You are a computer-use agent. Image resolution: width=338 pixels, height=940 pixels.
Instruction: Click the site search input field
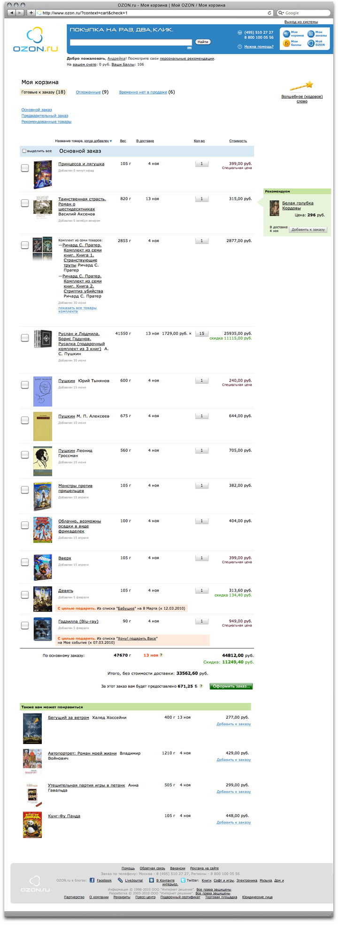pos(131,42)
